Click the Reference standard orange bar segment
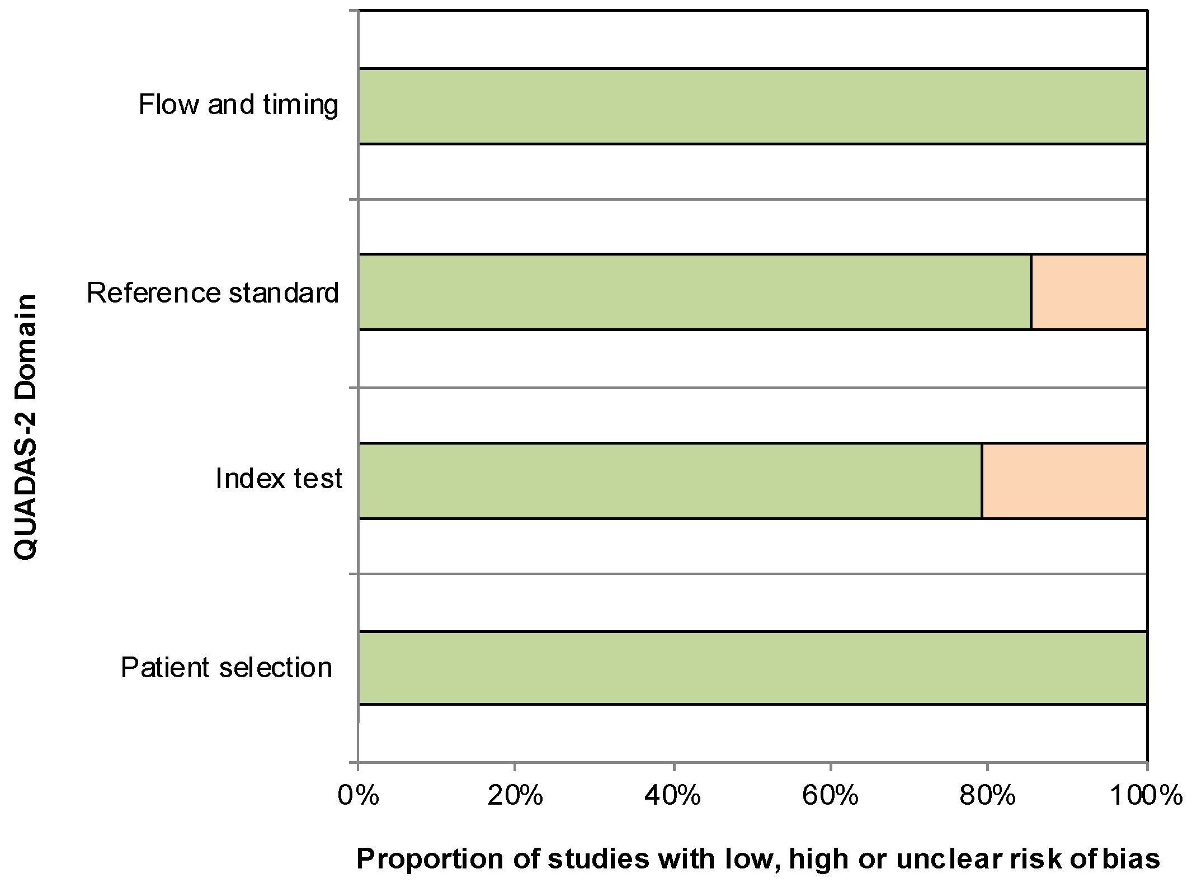The width and height of the screenshot is (1192, 883). [1089, 292]
